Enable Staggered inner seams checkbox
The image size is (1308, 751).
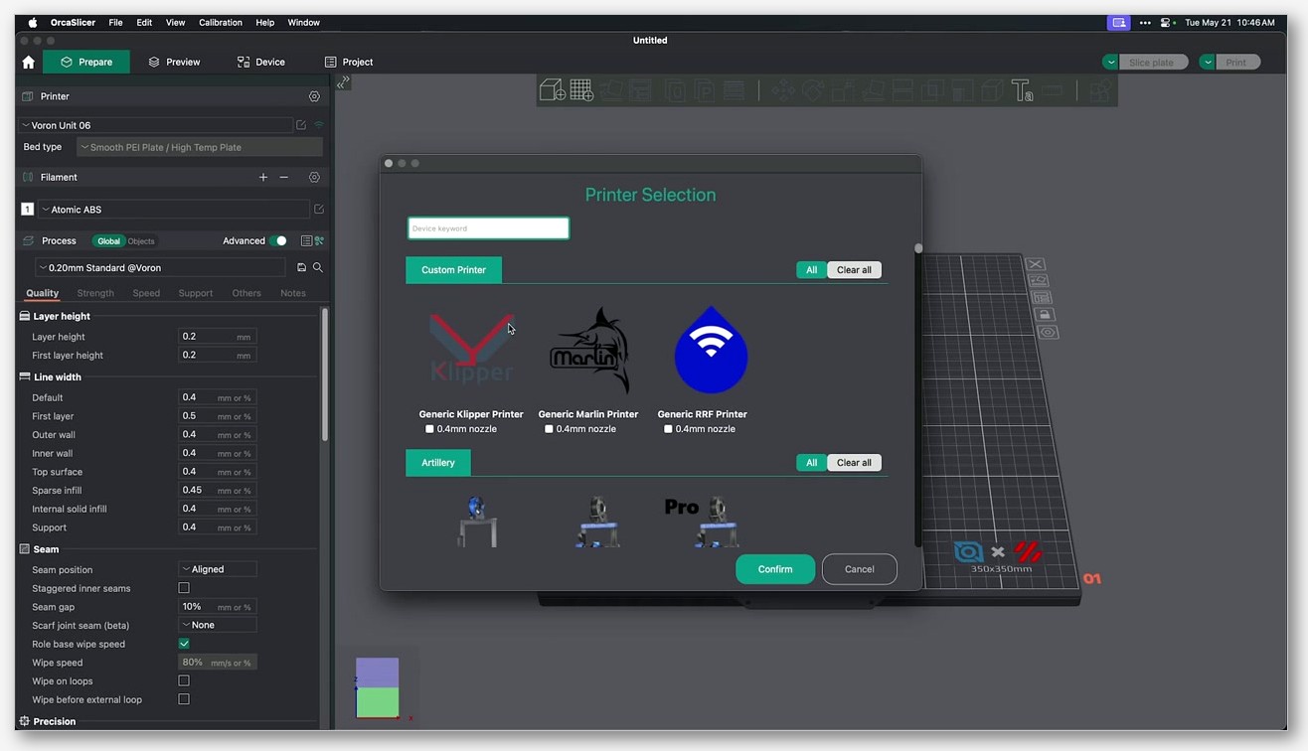(184, 588)
